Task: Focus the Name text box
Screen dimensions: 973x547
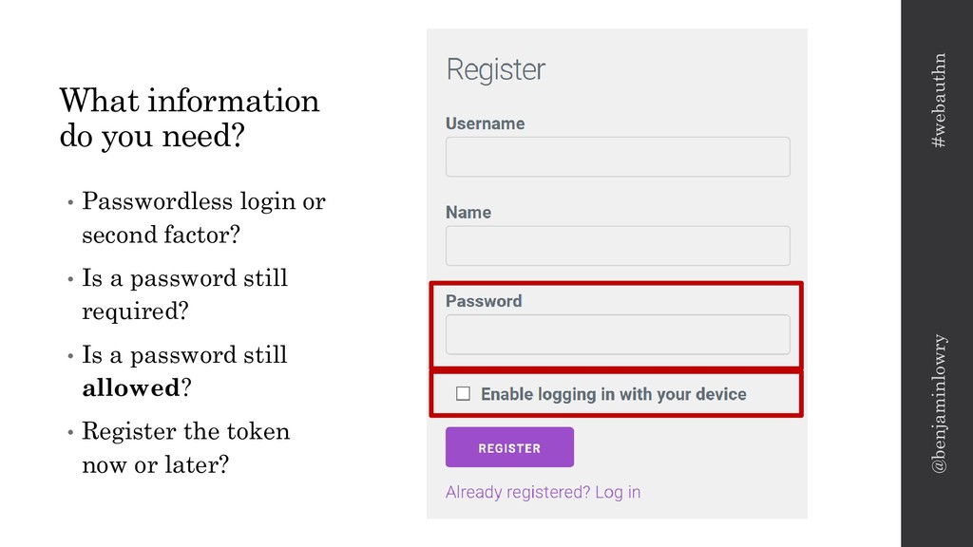Action: [618, 245]
